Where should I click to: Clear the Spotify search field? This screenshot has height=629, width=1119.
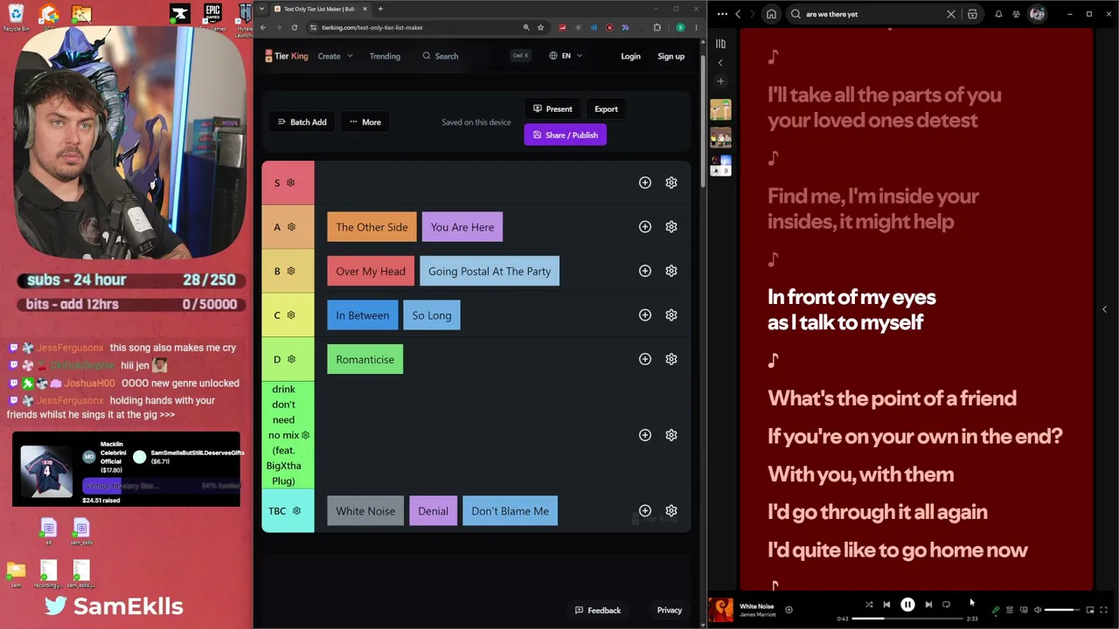pyautogui.click(x=951, y=14)
